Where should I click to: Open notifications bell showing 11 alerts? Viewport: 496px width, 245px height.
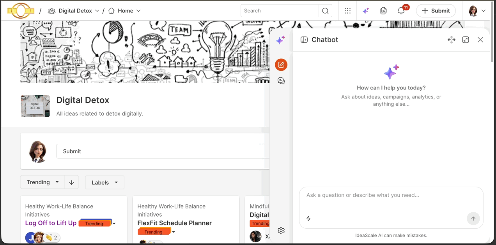(x=401, y=10)
